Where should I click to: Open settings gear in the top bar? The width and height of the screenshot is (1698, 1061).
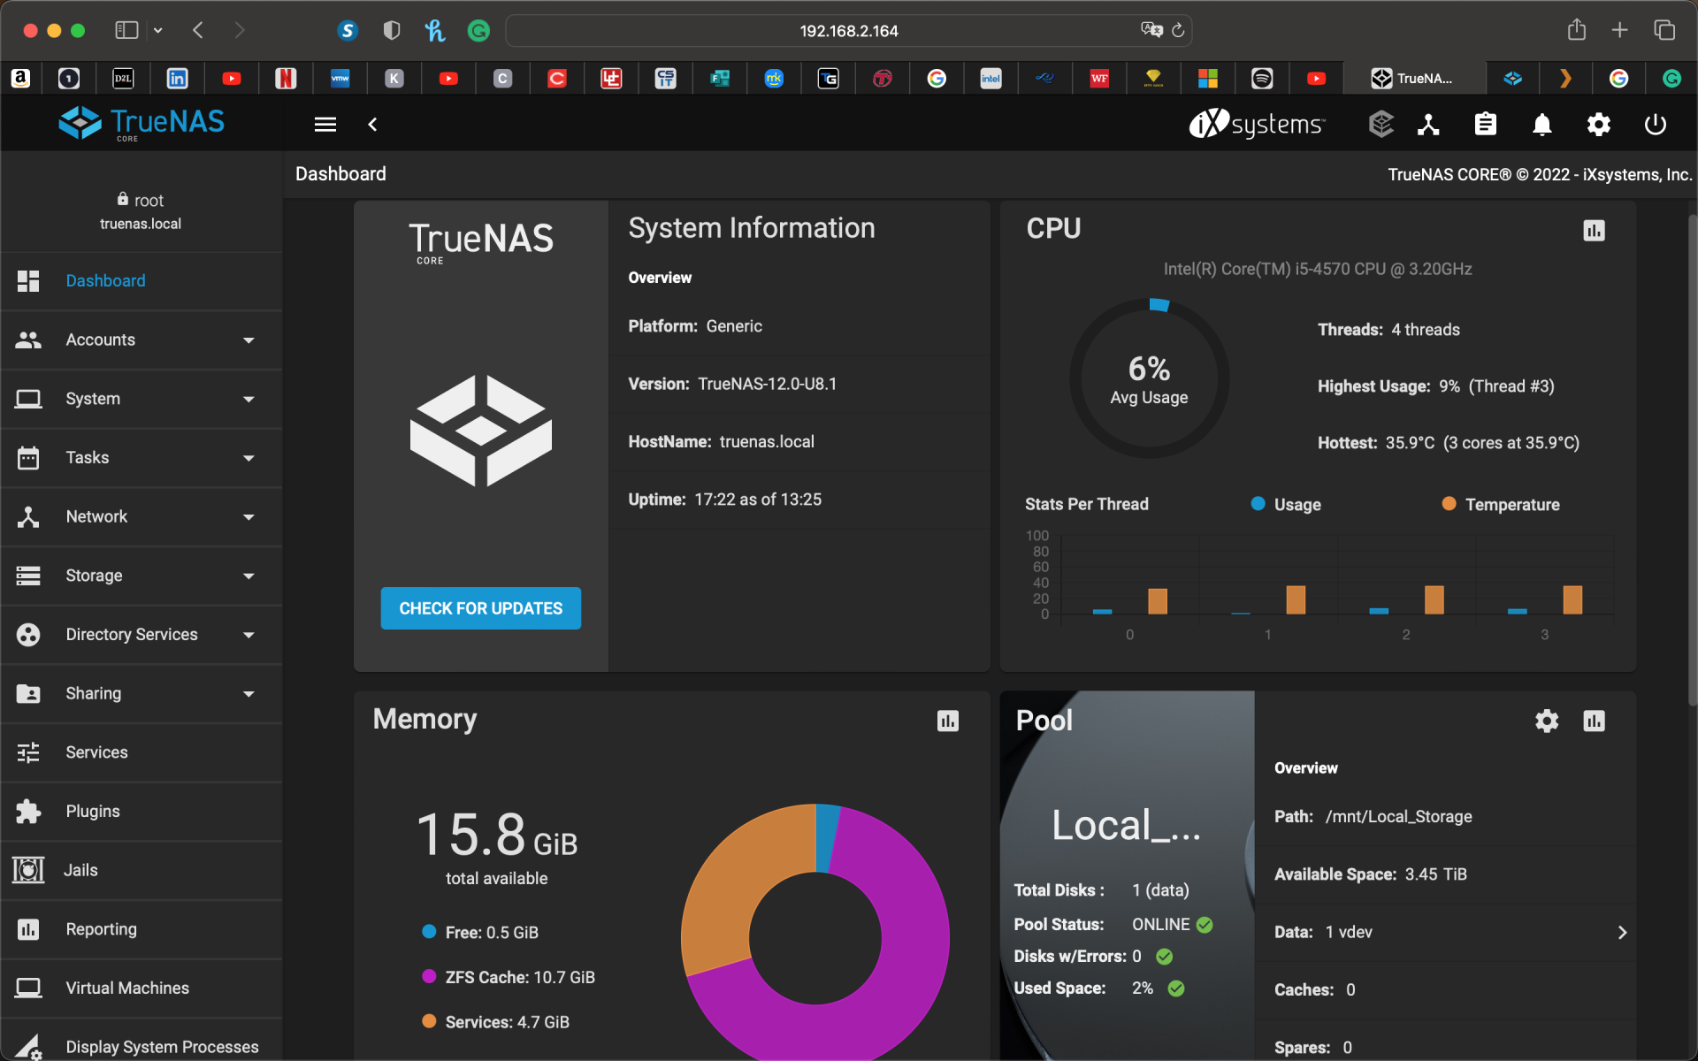(x=1599, y=125)
